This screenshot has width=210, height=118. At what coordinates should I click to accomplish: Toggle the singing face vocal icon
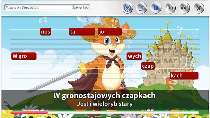coord(127,8)
